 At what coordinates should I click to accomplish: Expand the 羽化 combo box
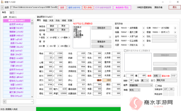[164, 37]
